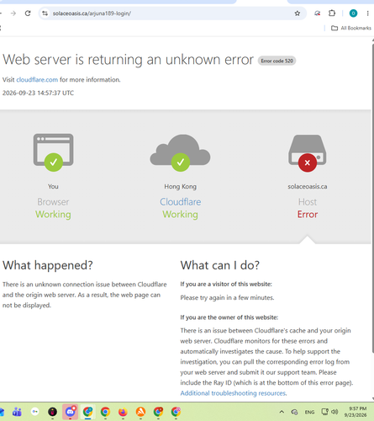Click the timestamp 2026-09-23 14:57:37 UTC

(38, 93)
